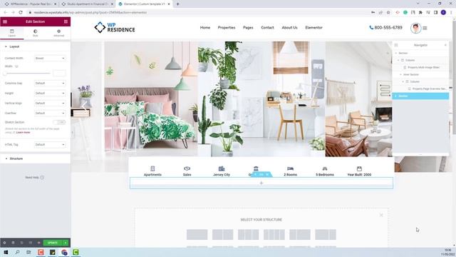This screenshot has height=257, width=456.
Task: Open the About Us menu item
Action: [290, 27]
